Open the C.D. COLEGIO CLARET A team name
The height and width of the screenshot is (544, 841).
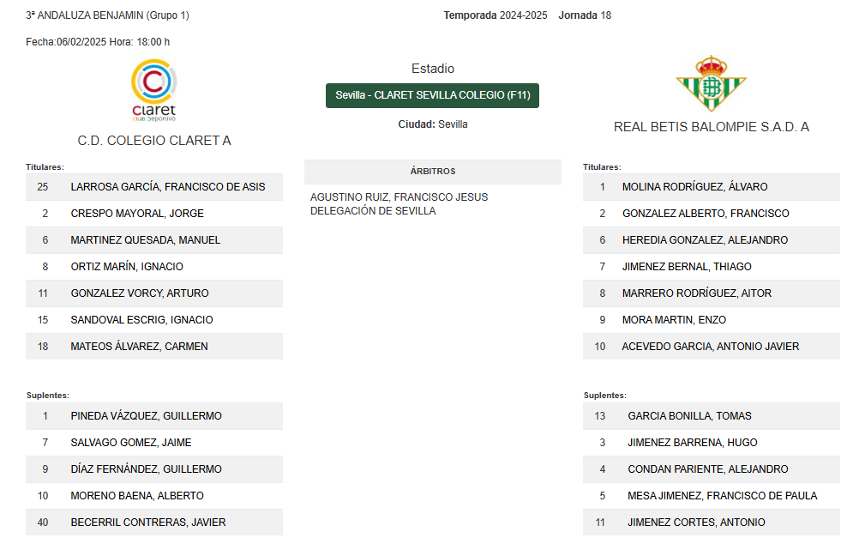[154, 141]
